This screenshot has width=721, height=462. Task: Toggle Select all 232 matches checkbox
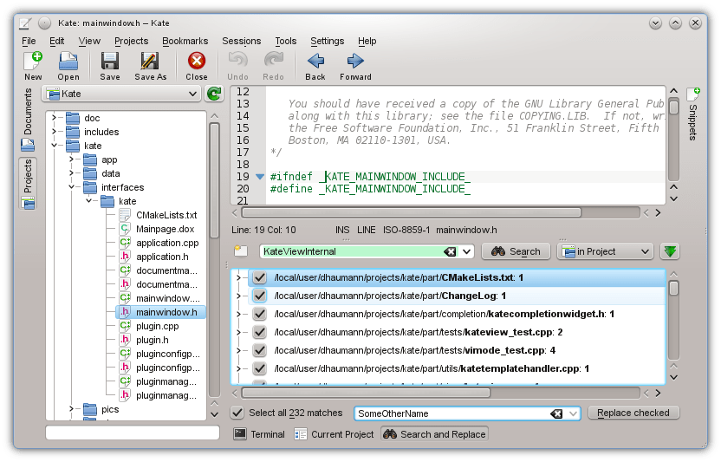coord(237,413)
